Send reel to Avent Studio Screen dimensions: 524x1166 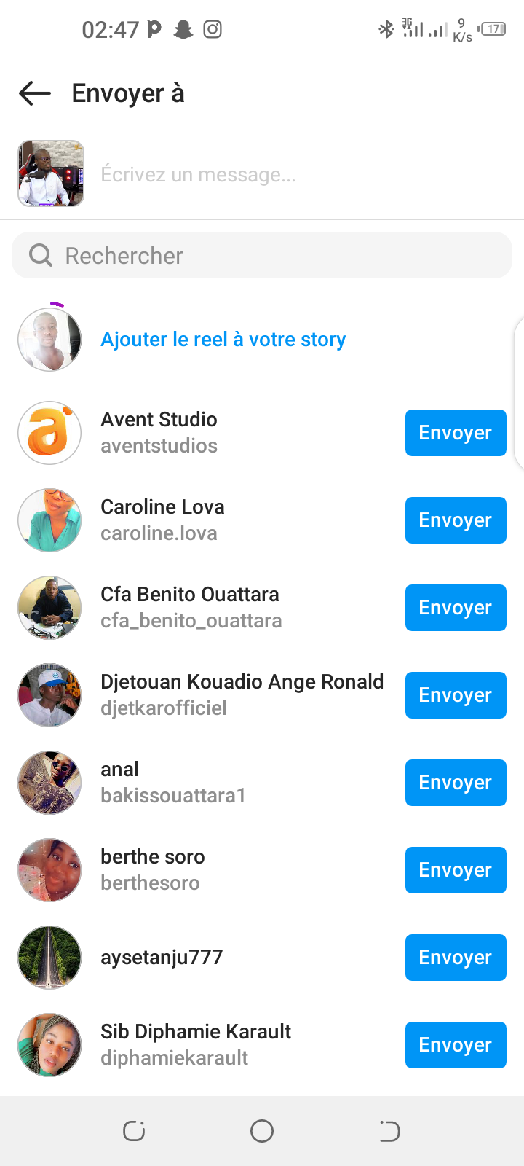[x=456, y=433]
